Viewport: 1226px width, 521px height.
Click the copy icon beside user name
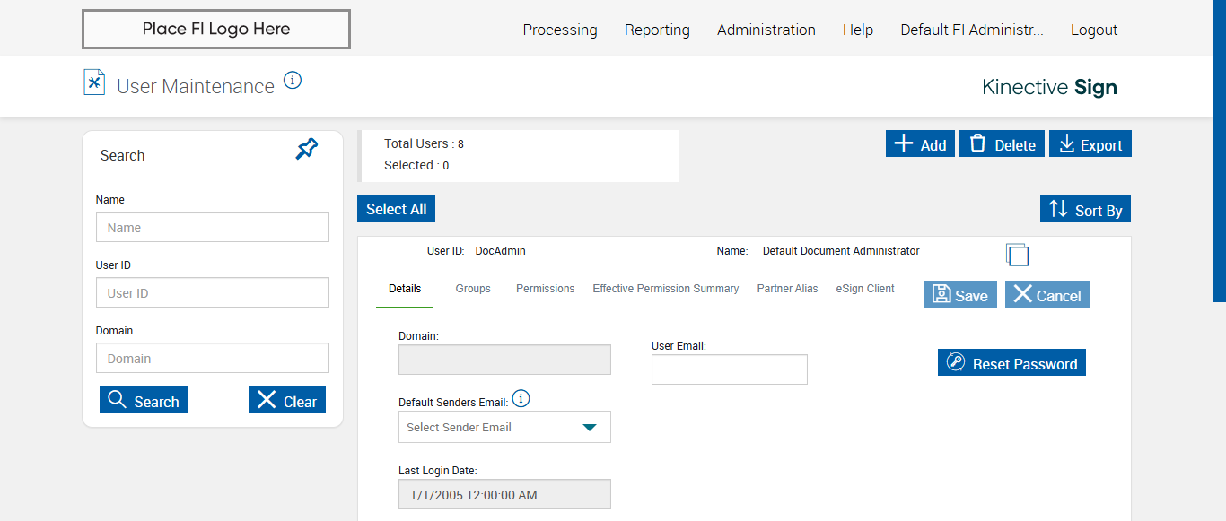tap(1017, 255)
